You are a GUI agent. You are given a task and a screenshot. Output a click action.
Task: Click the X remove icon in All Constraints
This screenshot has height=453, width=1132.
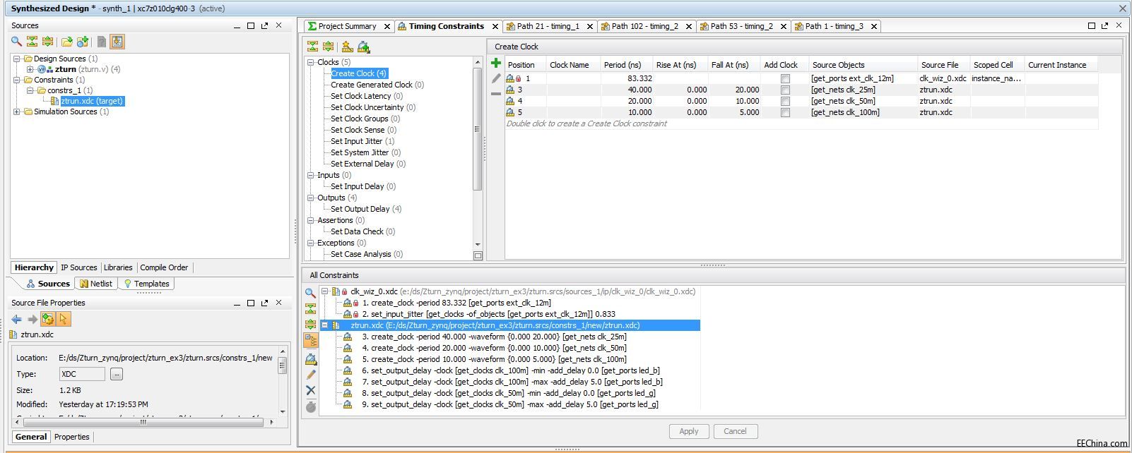(x=310, y=390)
